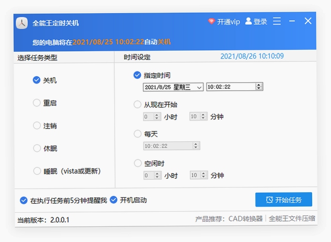Click the current time 2021/08/26 10:10:09
Screen dimensions: 331x242
252,56
